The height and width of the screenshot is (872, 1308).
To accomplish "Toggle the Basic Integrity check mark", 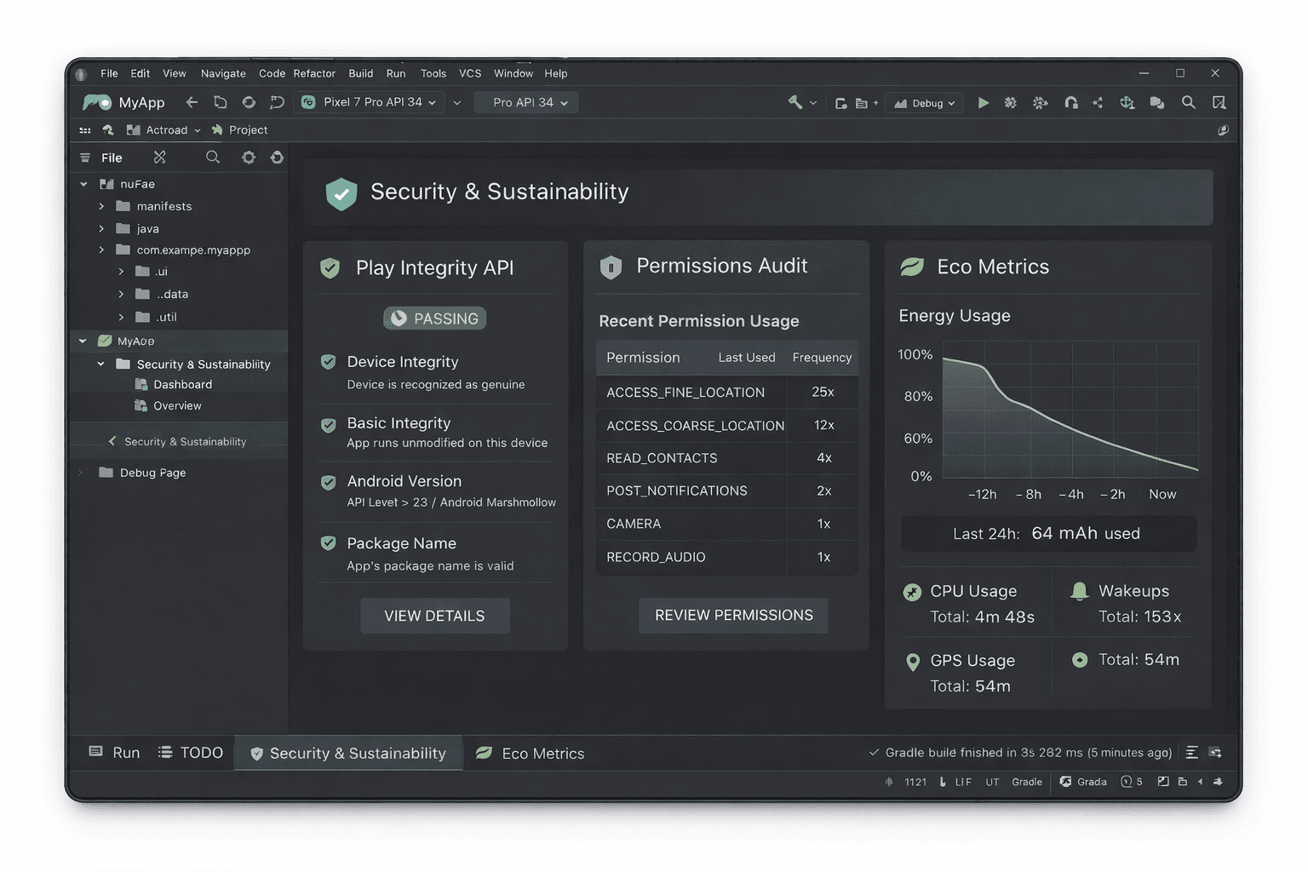I will (328, 424).
